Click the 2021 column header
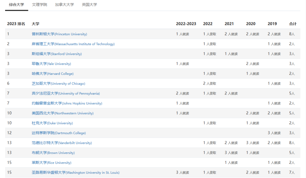 pyautogui.click(x=229, y=24)
